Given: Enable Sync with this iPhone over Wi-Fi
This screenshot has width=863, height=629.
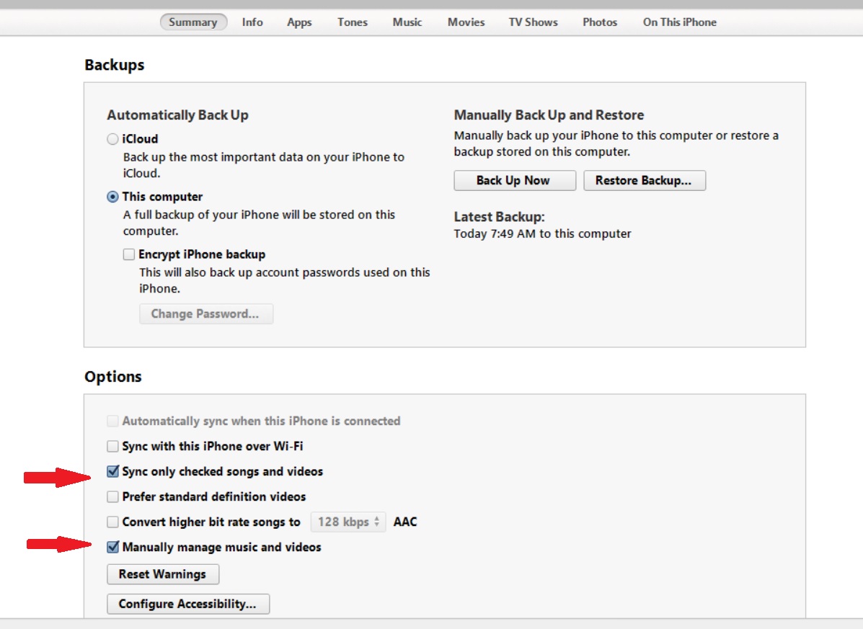Looking at the screenshot, I should coord(112,446).
